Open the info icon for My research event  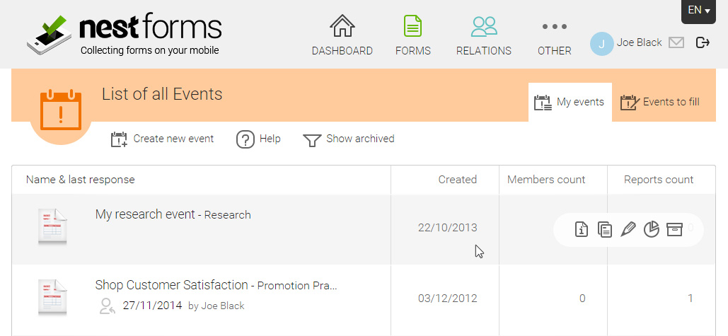point(582,229)
